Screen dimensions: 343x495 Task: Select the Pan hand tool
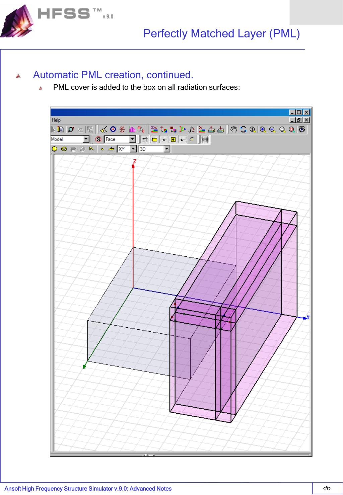(x=234, y=130)
